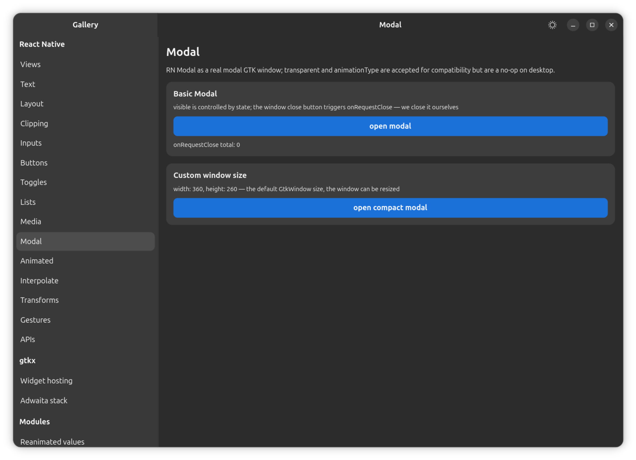Select the Toggles sidebar item
Image resolution: width=636 pixels, height=460 pixels.
[x=86, y=182]
